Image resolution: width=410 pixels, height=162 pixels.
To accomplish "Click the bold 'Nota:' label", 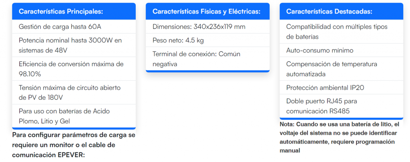I will tap(287, 124).
